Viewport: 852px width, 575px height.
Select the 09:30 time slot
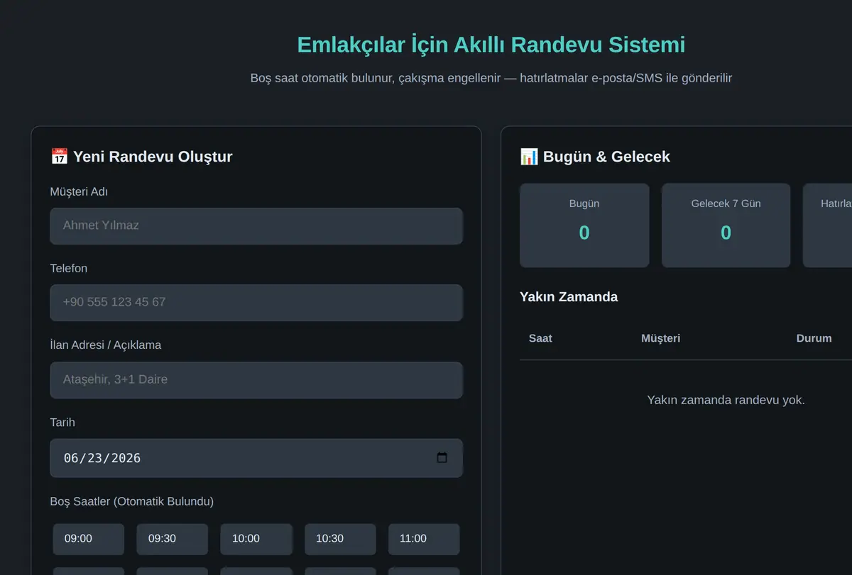(173, 539)
